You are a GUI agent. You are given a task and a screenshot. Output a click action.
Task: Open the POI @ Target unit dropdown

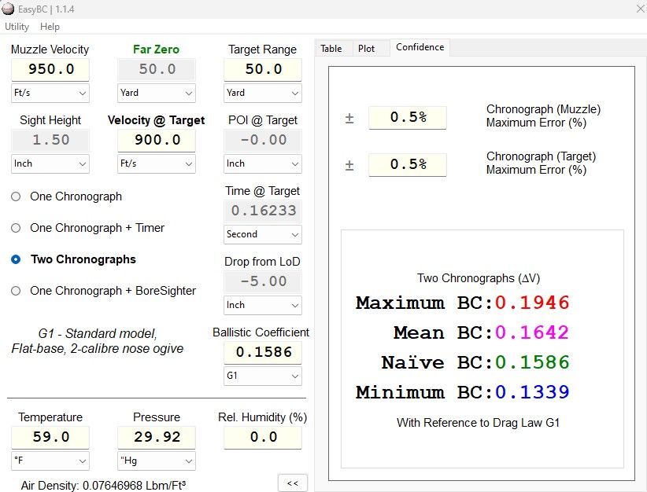pos(263,164)
